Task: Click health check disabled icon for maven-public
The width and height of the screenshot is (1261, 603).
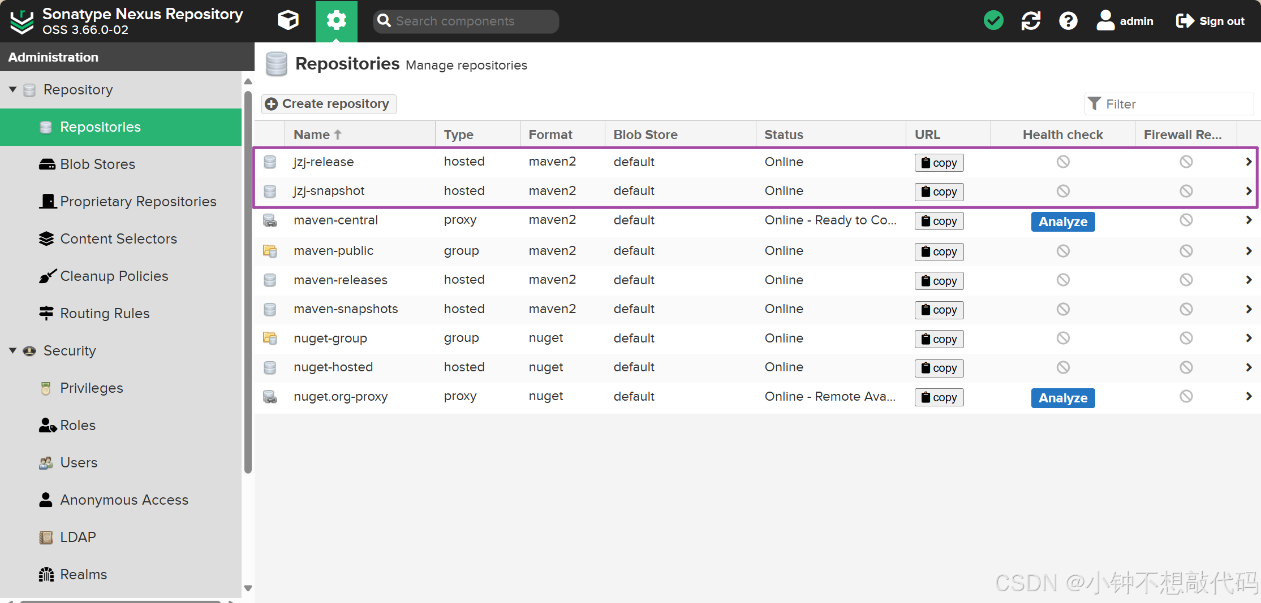Action: [x=1063, y=251]
